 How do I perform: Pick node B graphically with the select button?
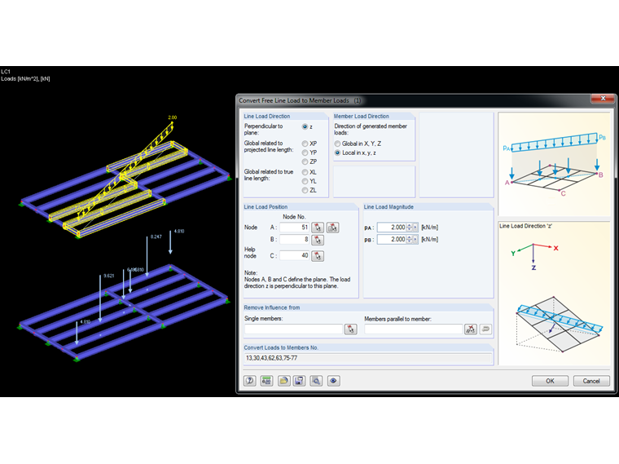point(318,240)
